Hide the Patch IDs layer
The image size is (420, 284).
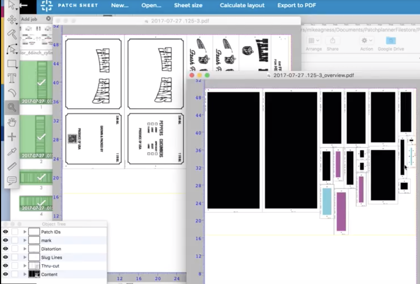click(5, 232)
